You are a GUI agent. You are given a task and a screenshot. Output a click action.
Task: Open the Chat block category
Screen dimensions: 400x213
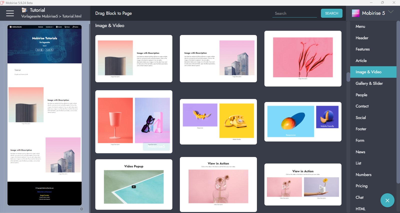coord(360,197)
